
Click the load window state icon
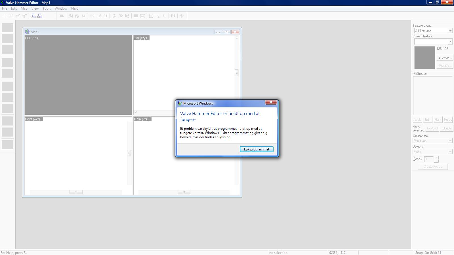click(x=33, y=16)
